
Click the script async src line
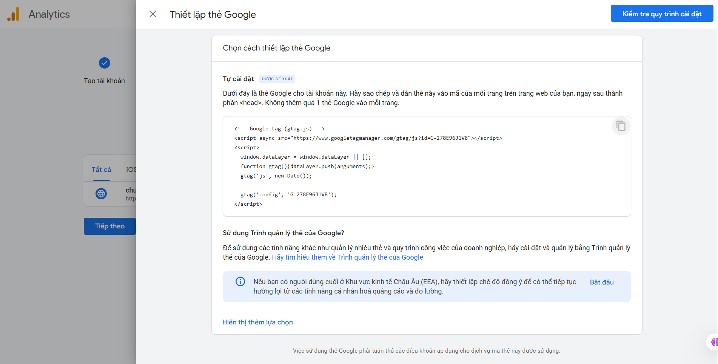pos(368,138)
